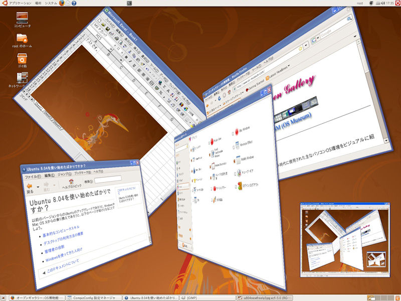
Task: Click the 検索 search field in help window
Action: (108, 179)
